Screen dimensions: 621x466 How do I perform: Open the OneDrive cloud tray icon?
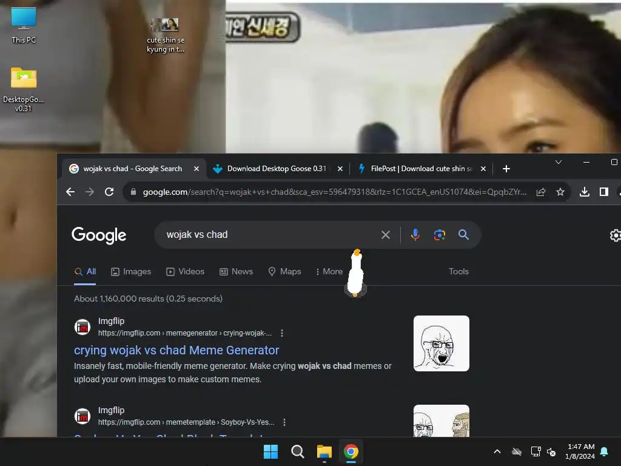pos(517,451)
